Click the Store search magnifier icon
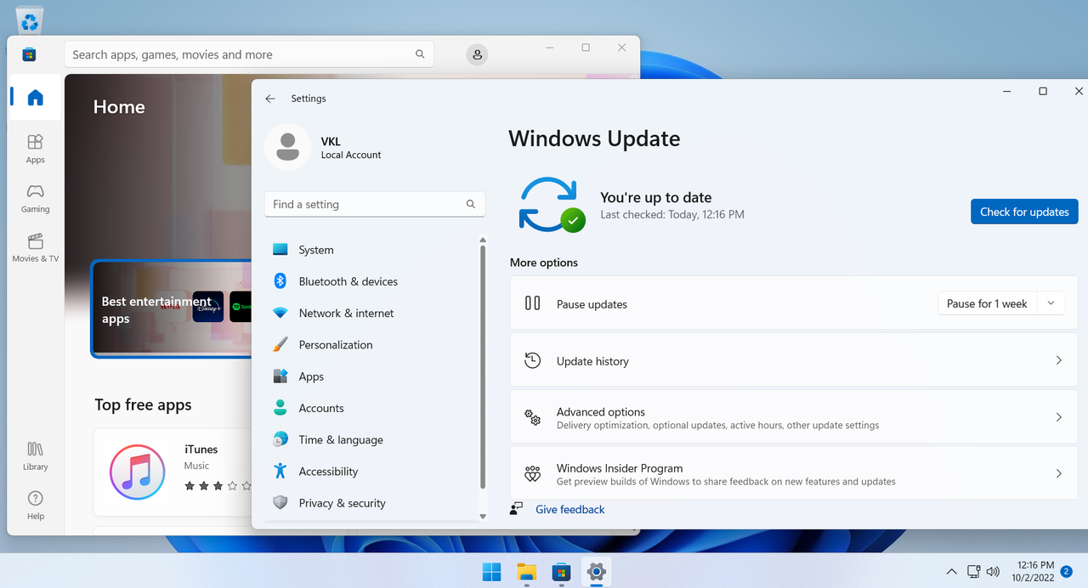 click(x=420, y=54)
